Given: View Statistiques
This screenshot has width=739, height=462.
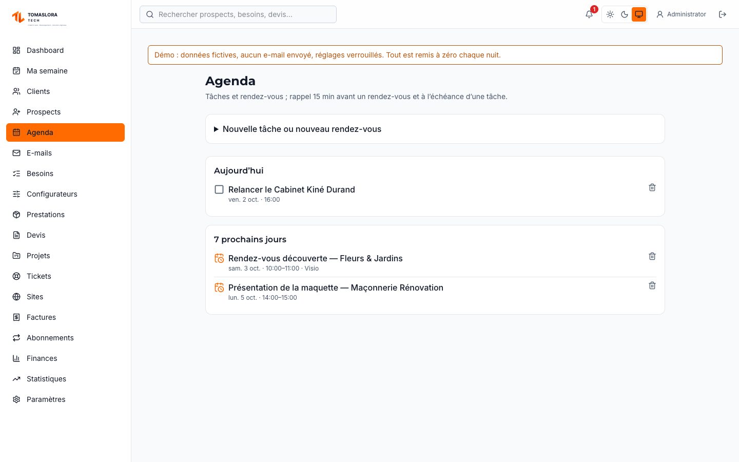Looking at the screenshot, I should click(65, 379).
